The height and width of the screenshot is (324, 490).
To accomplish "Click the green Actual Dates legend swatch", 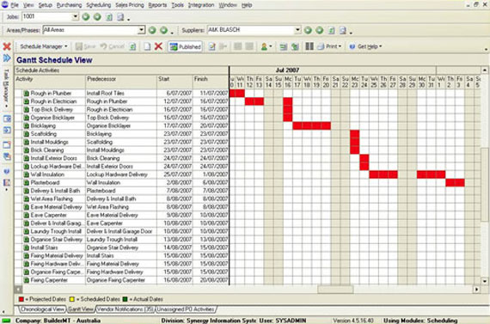I will pos(125,299).
